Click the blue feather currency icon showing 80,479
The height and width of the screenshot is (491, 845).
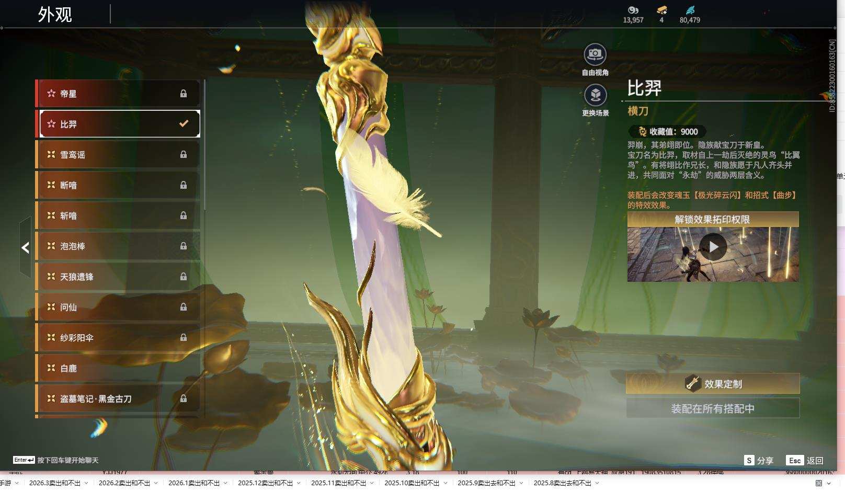(690, 10)
